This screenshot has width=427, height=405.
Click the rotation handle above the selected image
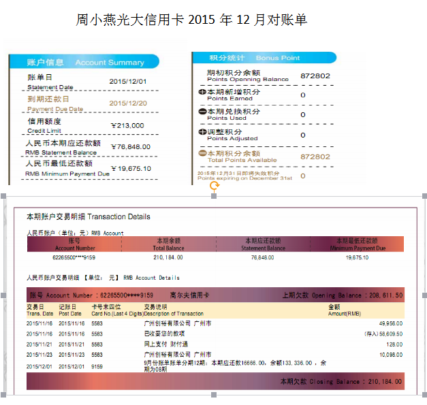214,184
